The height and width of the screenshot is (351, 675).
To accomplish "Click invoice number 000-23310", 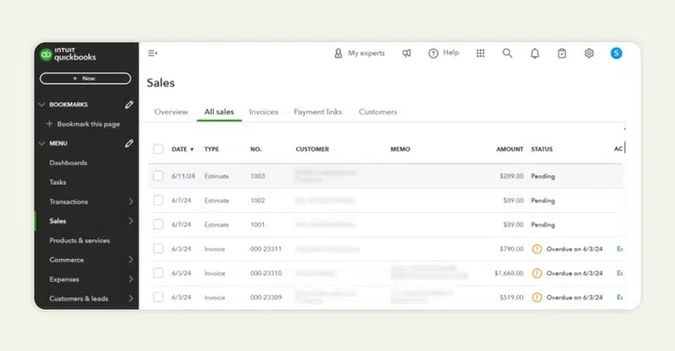I will pyautogui.click(x=266, y=273).
